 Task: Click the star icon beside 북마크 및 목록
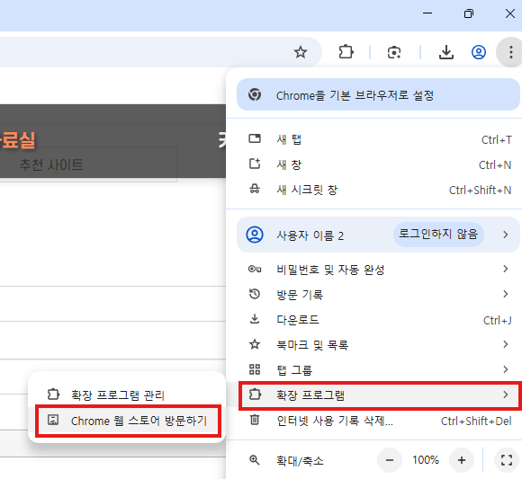pos(255,344)
